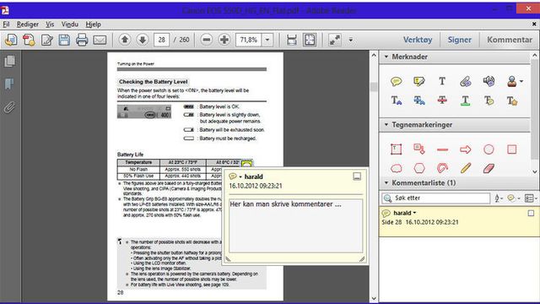Open the Signer pane

click(x=459, y=40)
